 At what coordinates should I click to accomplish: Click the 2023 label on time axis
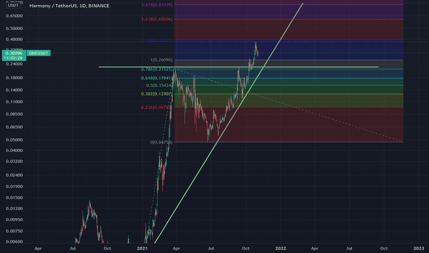click(x=419, y=248)
